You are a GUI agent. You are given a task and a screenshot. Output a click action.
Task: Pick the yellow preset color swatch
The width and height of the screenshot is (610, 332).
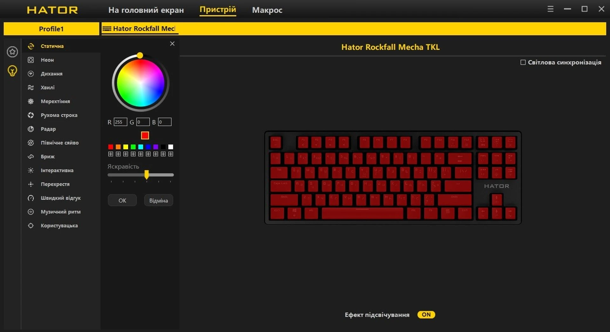pyautogui.click(x=125, y=147)
